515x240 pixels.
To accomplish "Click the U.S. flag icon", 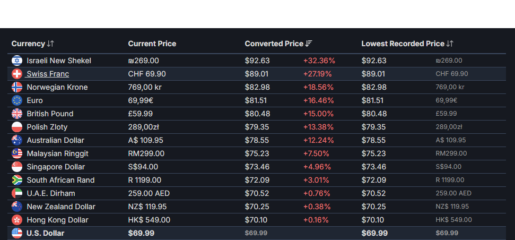I will (17, 233).
